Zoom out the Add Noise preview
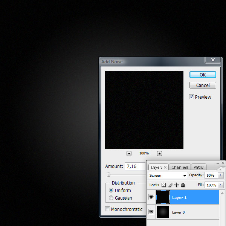 pyautogui.click(x=129, y=154)
